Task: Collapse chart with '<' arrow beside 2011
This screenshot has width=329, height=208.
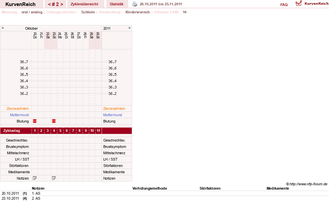Action: coord(129,28)
